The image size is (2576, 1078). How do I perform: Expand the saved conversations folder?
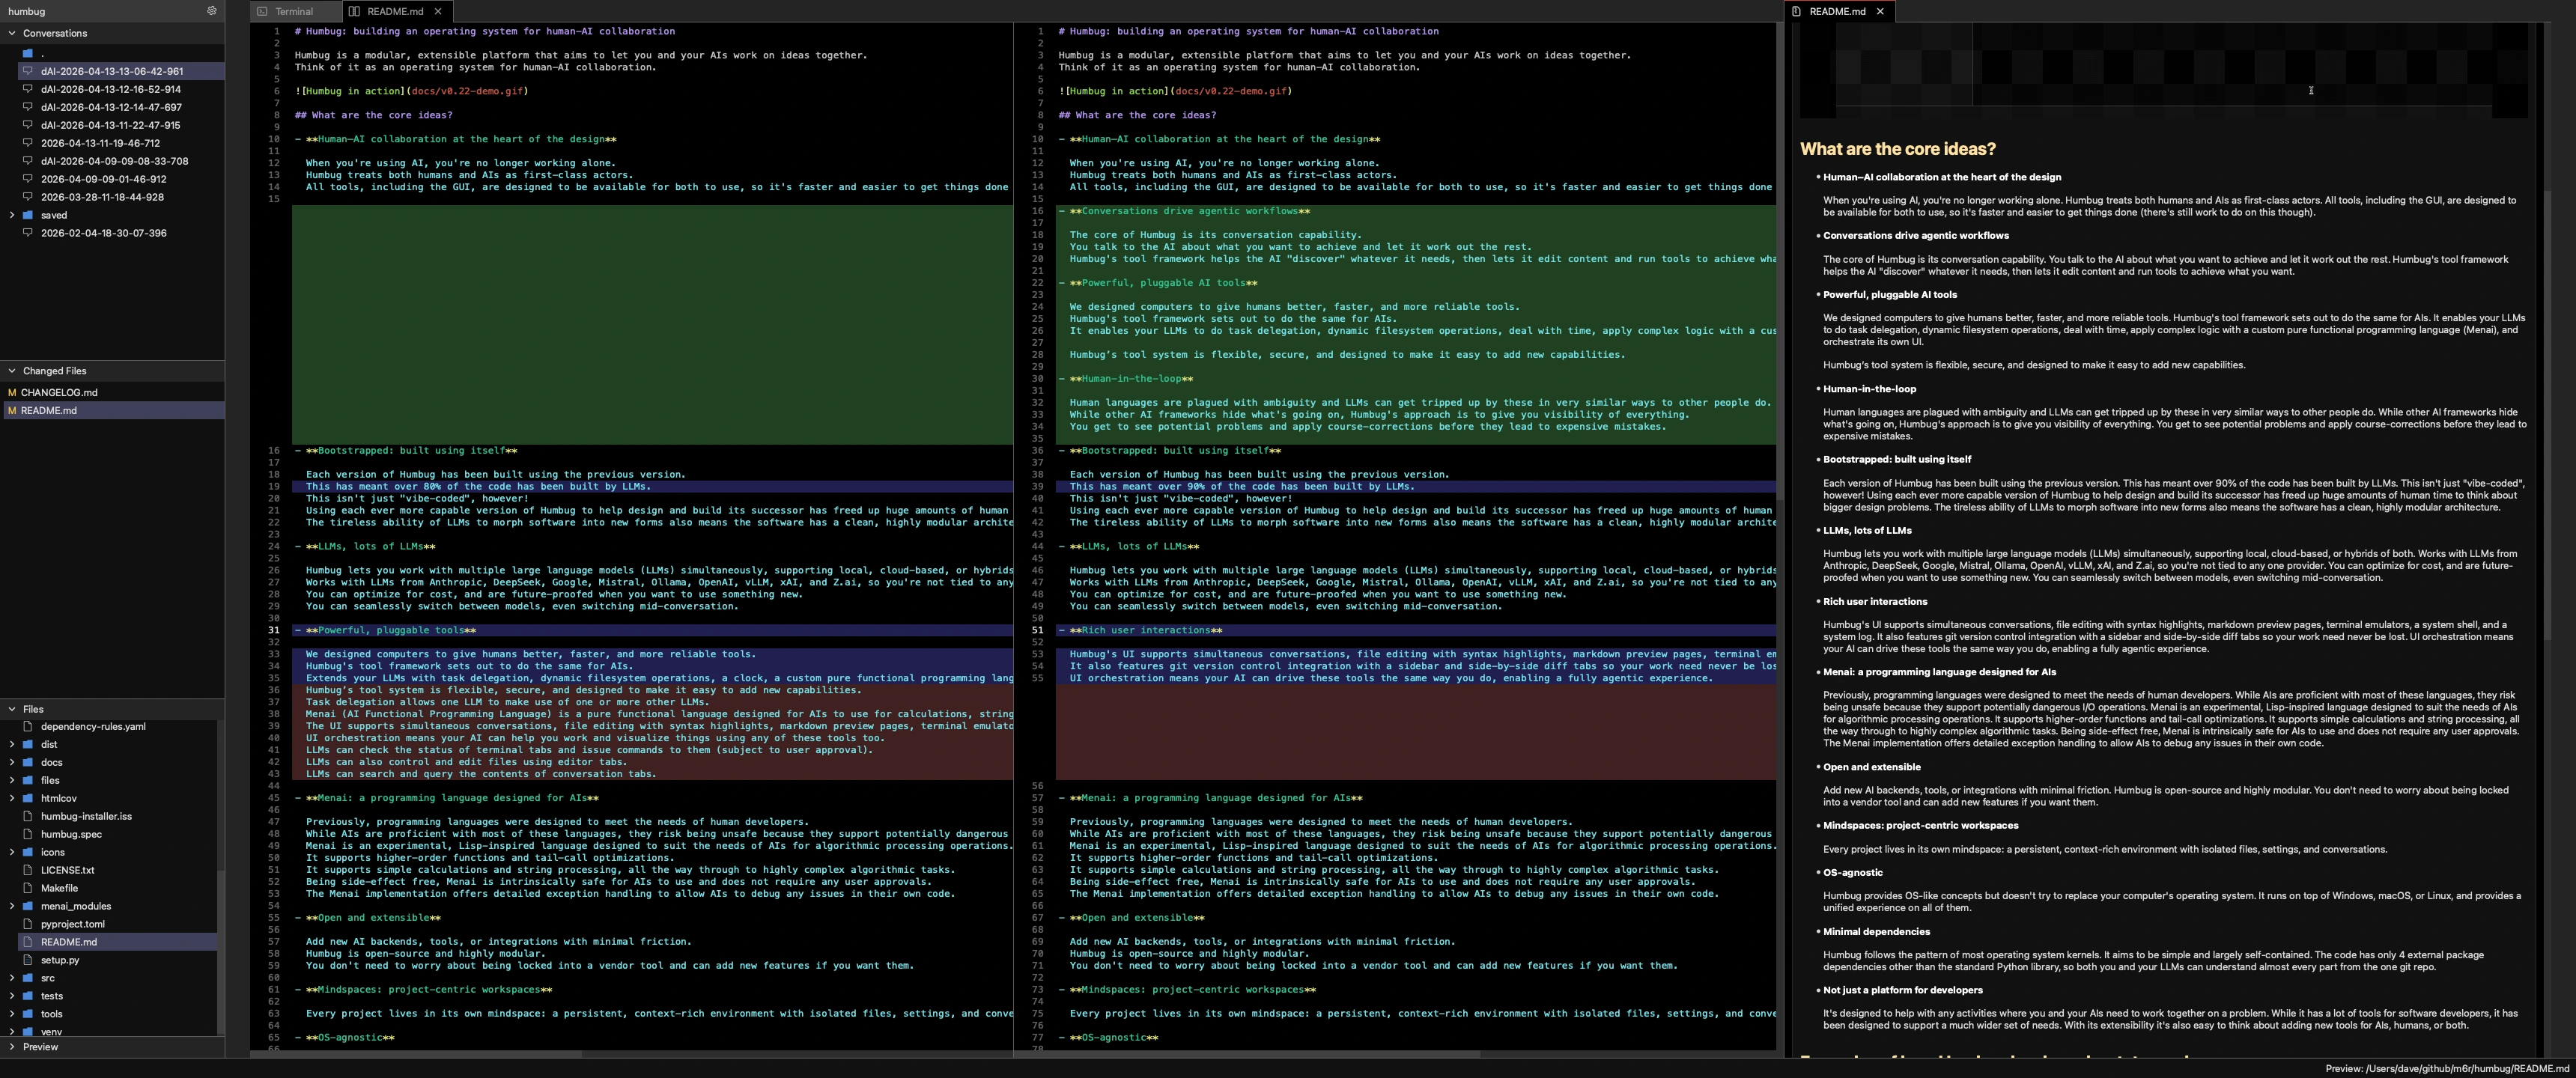pos(13,214)
